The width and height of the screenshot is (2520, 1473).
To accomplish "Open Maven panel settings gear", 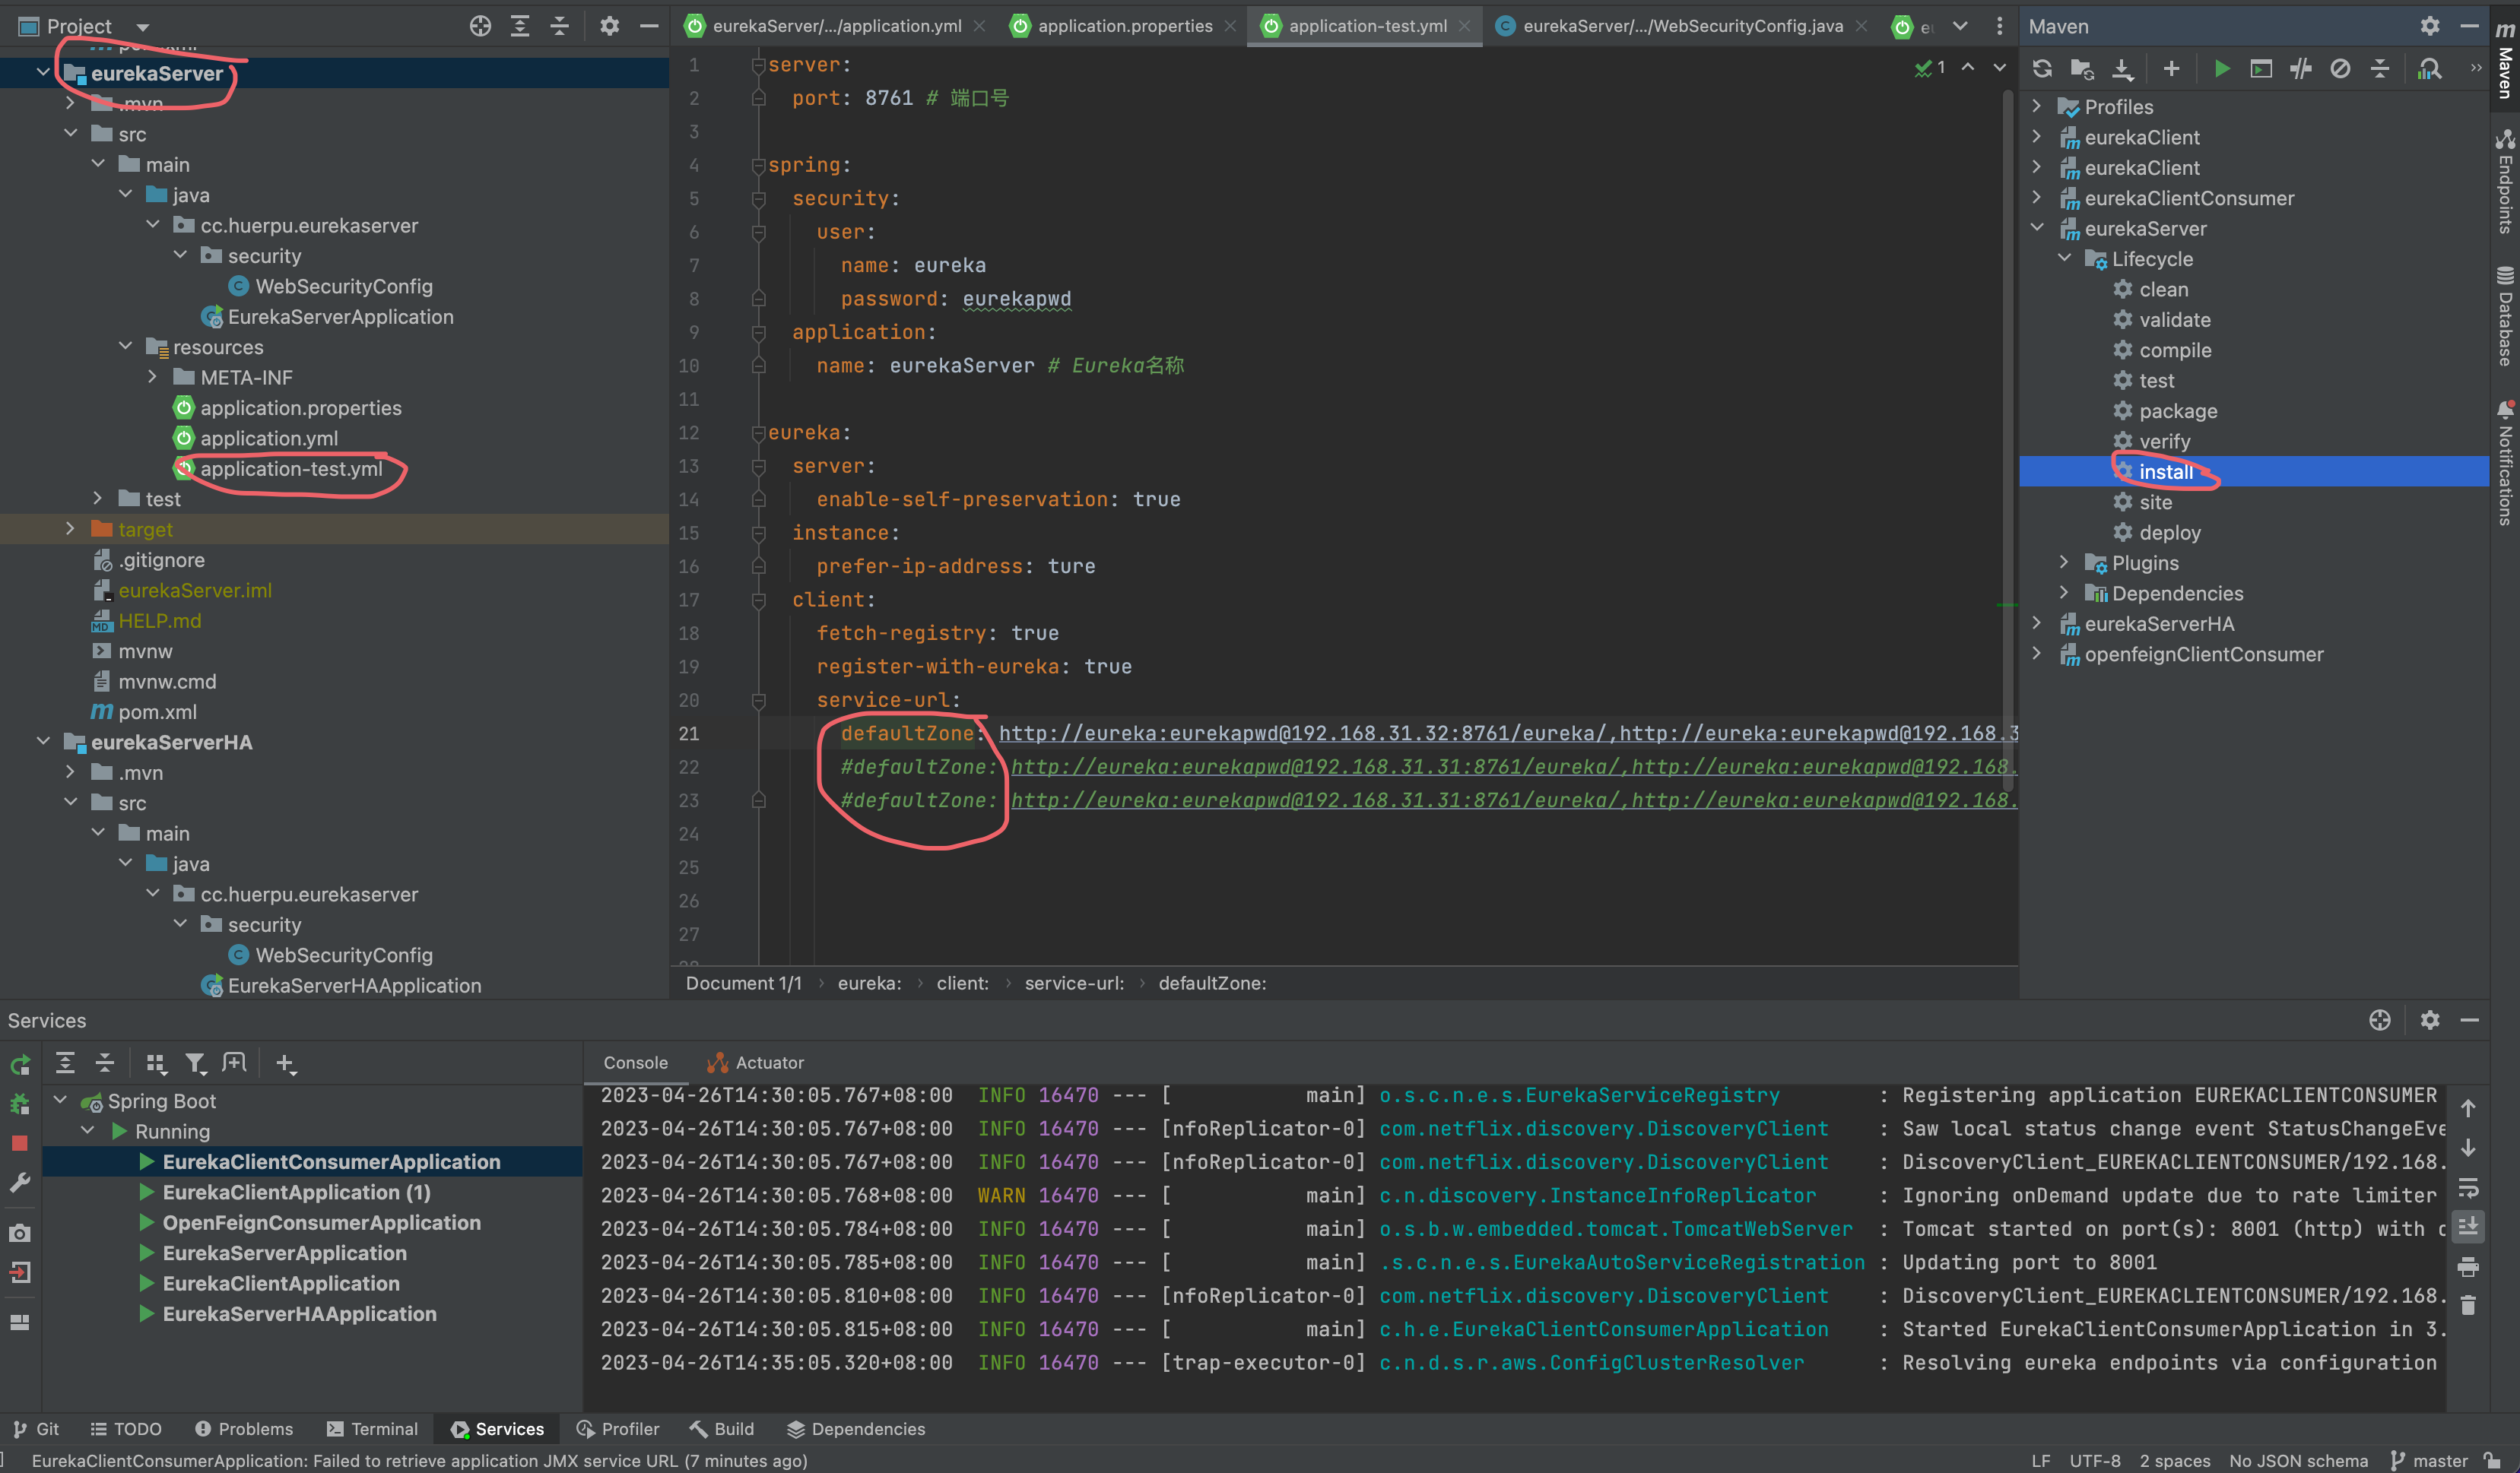I will 2430,26.
